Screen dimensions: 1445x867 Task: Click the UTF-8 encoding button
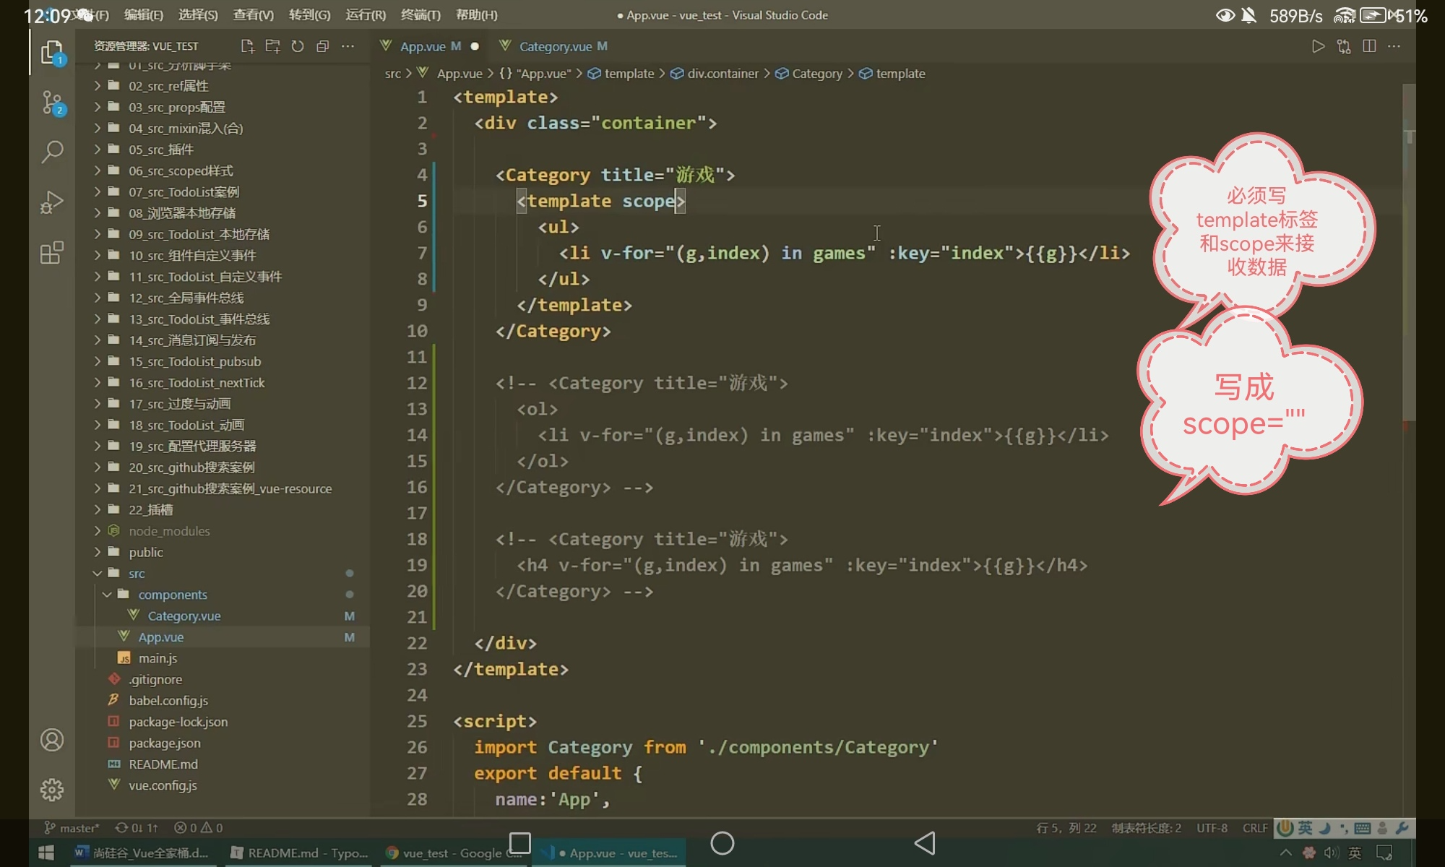[1212, 828]
